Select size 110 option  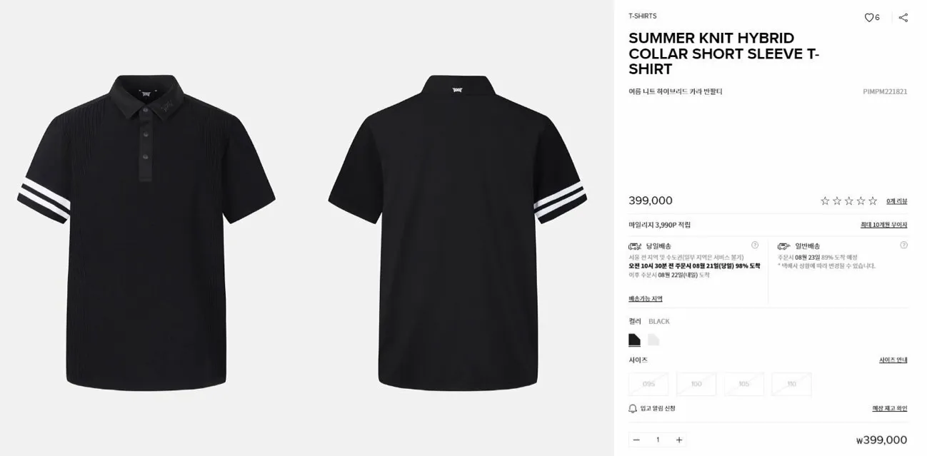click(x=791, y=384)
